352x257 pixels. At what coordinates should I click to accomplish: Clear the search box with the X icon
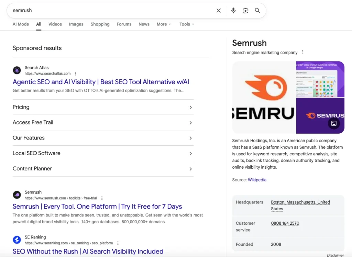(218, 11)
